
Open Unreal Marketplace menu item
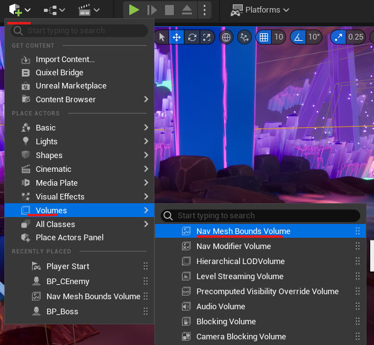click(80, 86)
